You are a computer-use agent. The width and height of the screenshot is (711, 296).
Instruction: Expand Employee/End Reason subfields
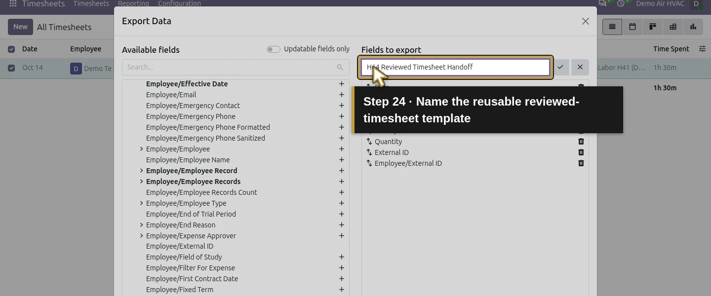141,225
